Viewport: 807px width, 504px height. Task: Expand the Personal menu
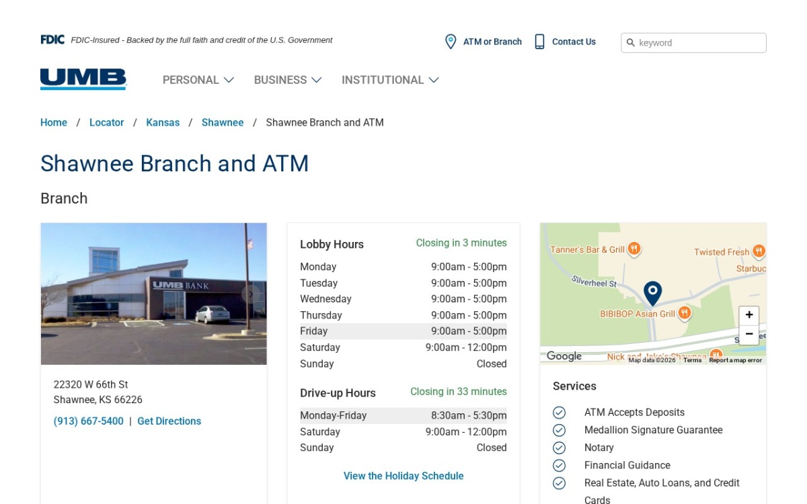tap(198, 80)
